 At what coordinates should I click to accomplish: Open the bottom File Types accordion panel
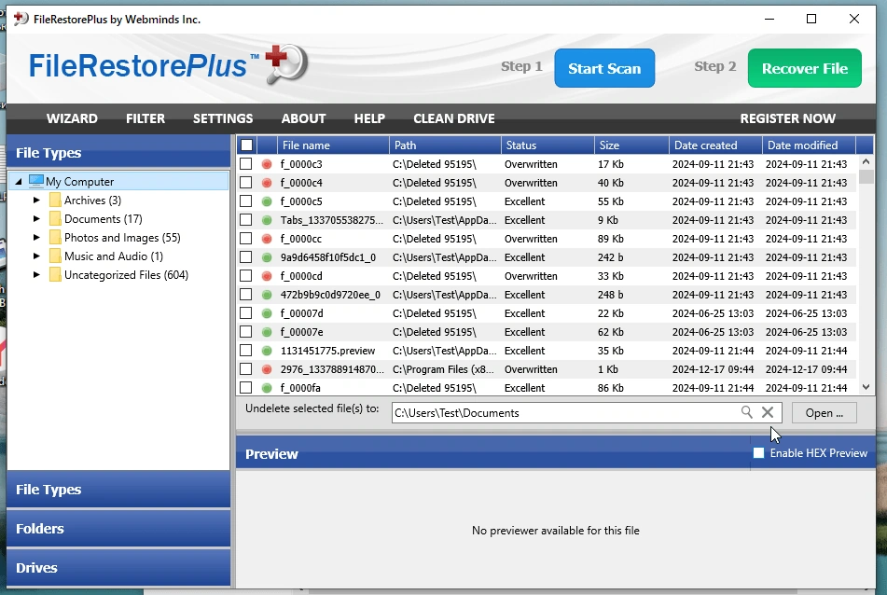pos(118,490)
